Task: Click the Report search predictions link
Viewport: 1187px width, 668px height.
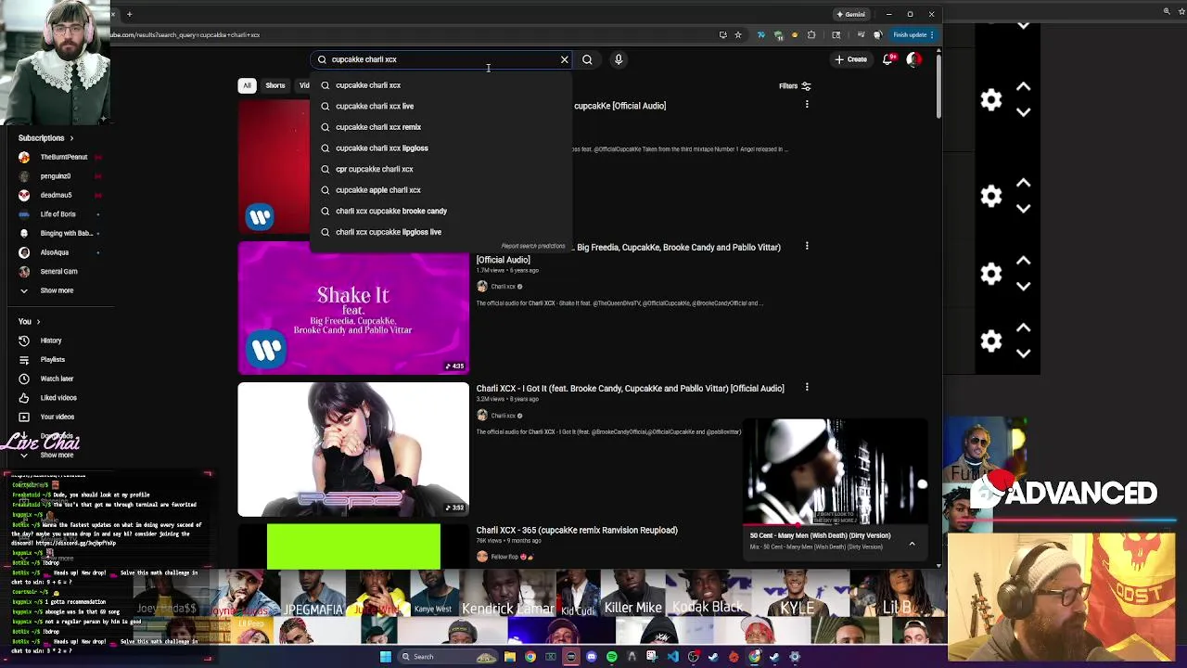Action: pyautogui.click(x=532, y=246)
